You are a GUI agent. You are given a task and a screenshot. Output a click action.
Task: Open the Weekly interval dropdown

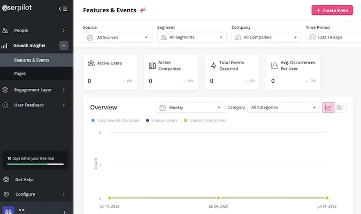click(x=190, y=108)
